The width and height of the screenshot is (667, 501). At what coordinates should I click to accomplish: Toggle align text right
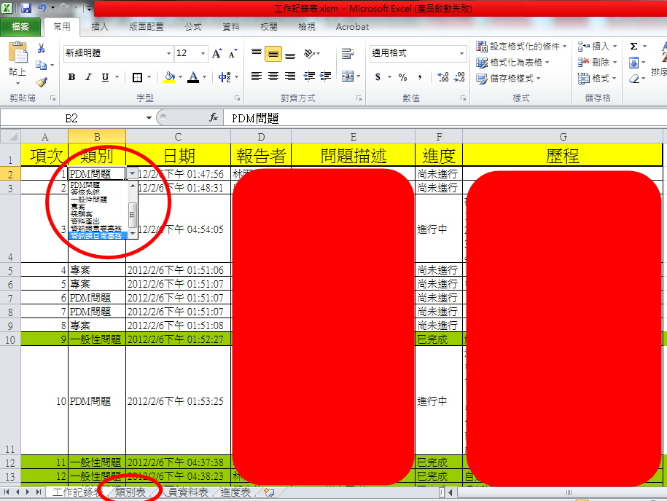(290, 76)
